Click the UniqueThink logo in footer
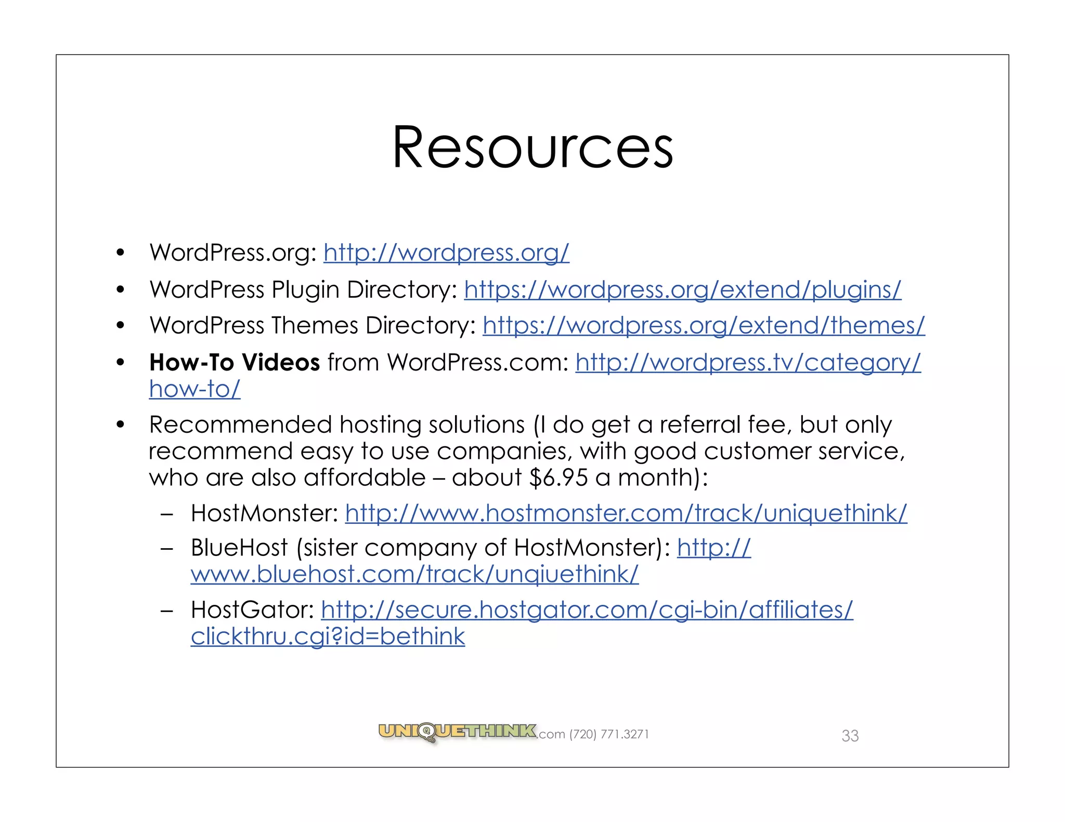 coord(457,732)
